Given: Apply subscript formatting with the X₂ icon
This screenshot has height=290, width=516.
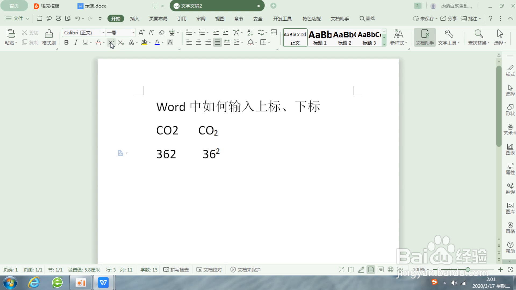Looking at the screenshot, I should coord(121,42).
